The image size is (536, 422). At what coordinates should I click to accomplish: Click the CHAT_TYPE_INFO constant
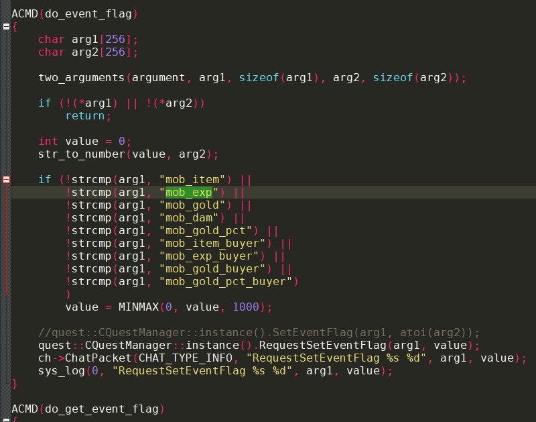186,358
